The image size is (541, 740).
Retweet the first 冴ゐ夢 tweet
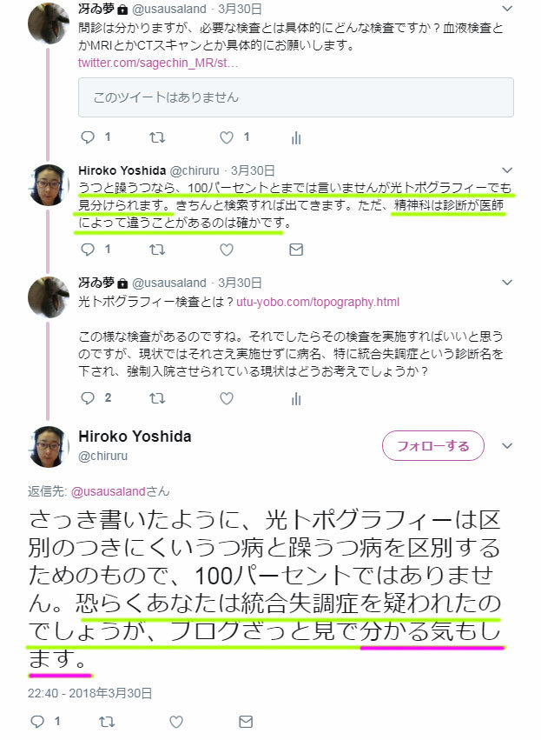pos(157,137)
